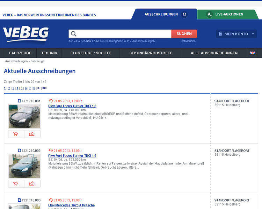Open the Detailsuche link
The width and height of the screenshot is (262, 209).
(188, 41)
